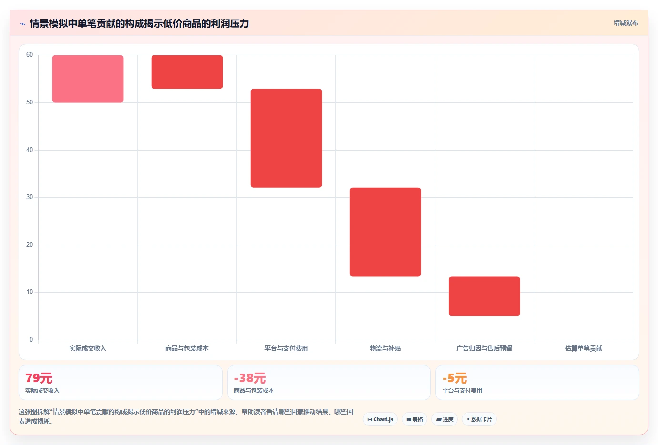This screenshot has height=445, width=658.
Task: Click the red 物流与补贴 bar
Action: coord(385,232)
